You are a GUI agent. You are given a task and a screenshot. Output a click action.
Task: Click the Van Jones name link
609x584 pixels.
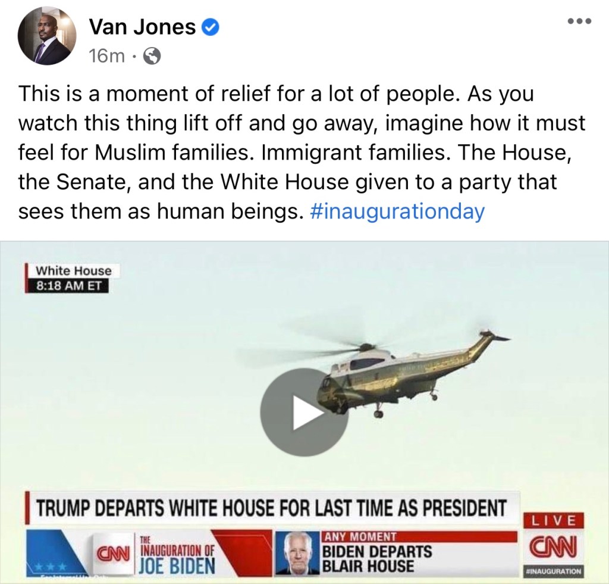click(x=143, y=27)
